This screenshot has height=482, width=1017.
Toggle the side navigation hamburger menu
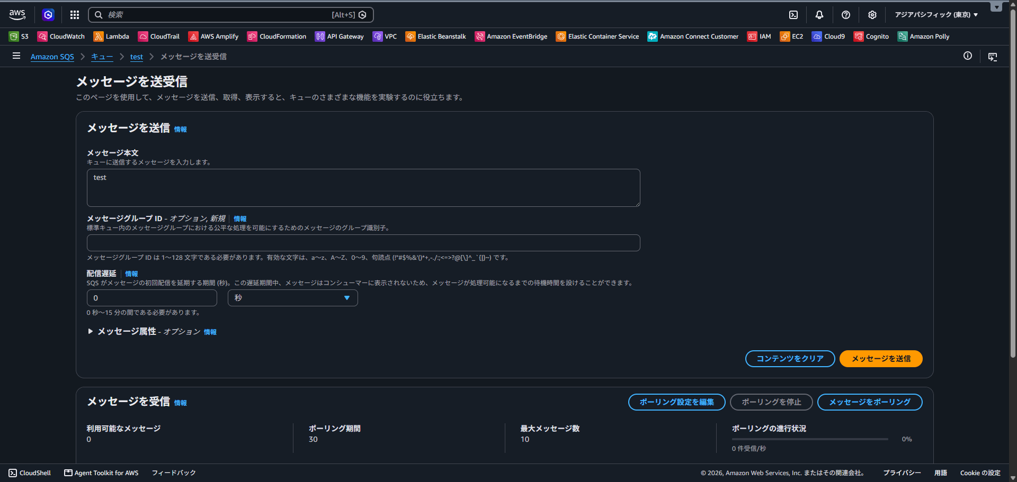[16, 56]
